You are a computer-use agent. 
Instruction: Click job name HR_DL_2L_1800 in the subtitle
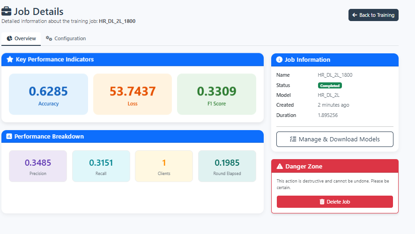click(117, 21)
